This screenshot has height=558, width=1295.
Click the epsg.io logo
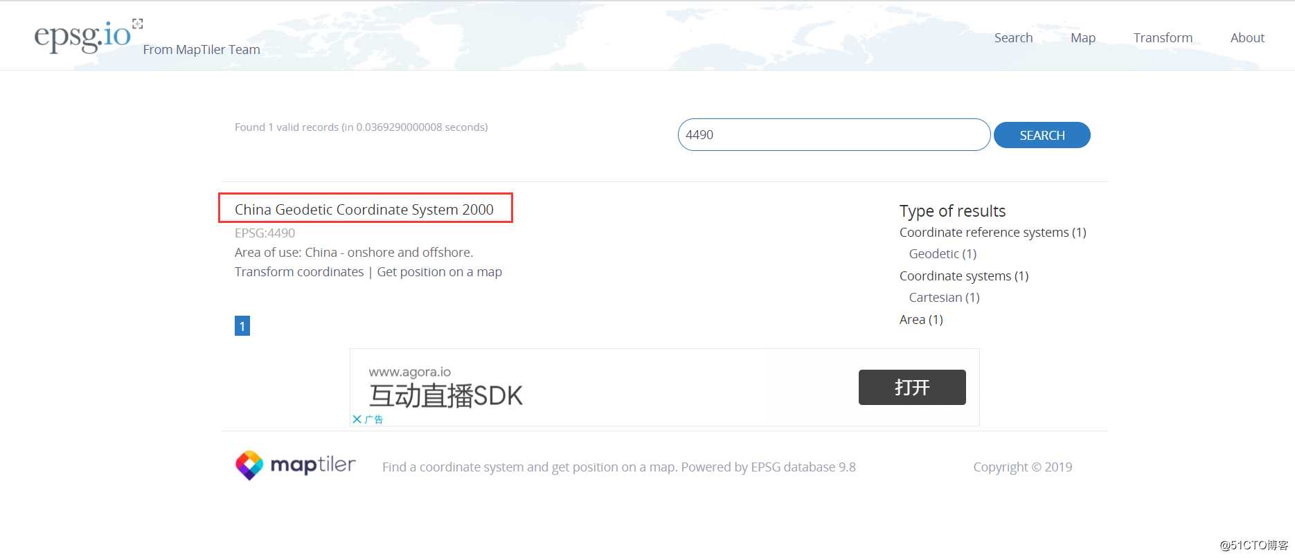pyautogui.click(x=82, y=35)
